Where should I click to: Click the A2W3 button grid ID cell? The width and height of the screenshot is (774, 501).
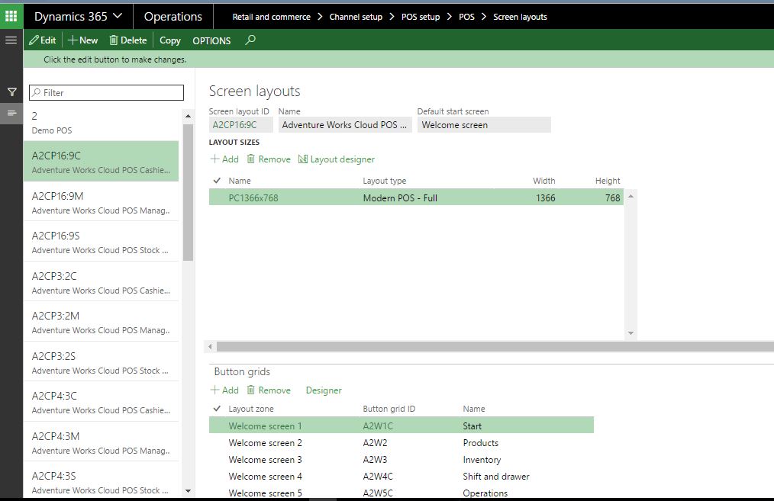375,460
